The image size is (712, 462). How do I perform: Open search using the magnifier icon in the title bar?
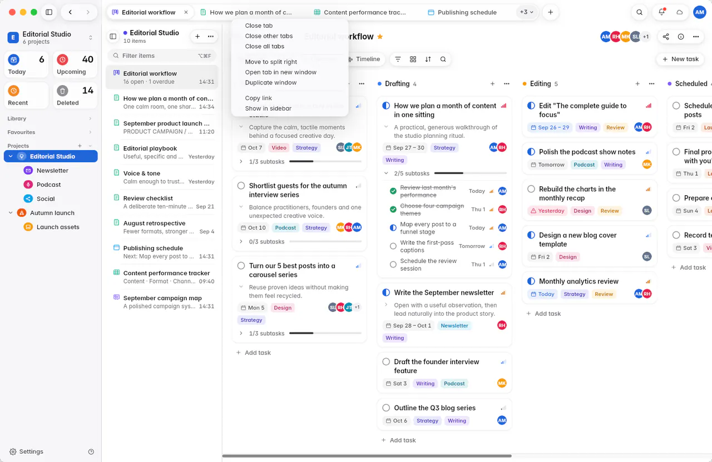pos(640,12)
